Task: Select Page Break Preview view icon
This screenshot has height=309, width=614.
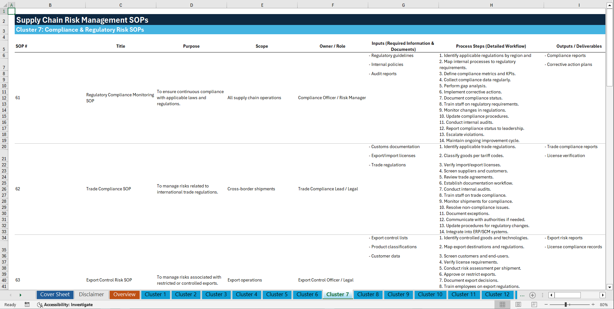Action: point(534,305)
